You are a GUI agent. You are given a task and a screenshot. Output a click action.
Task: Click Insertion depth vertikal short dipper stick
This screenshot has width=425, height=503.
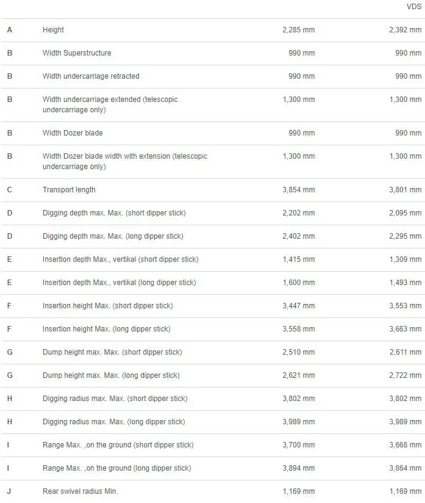121,259
